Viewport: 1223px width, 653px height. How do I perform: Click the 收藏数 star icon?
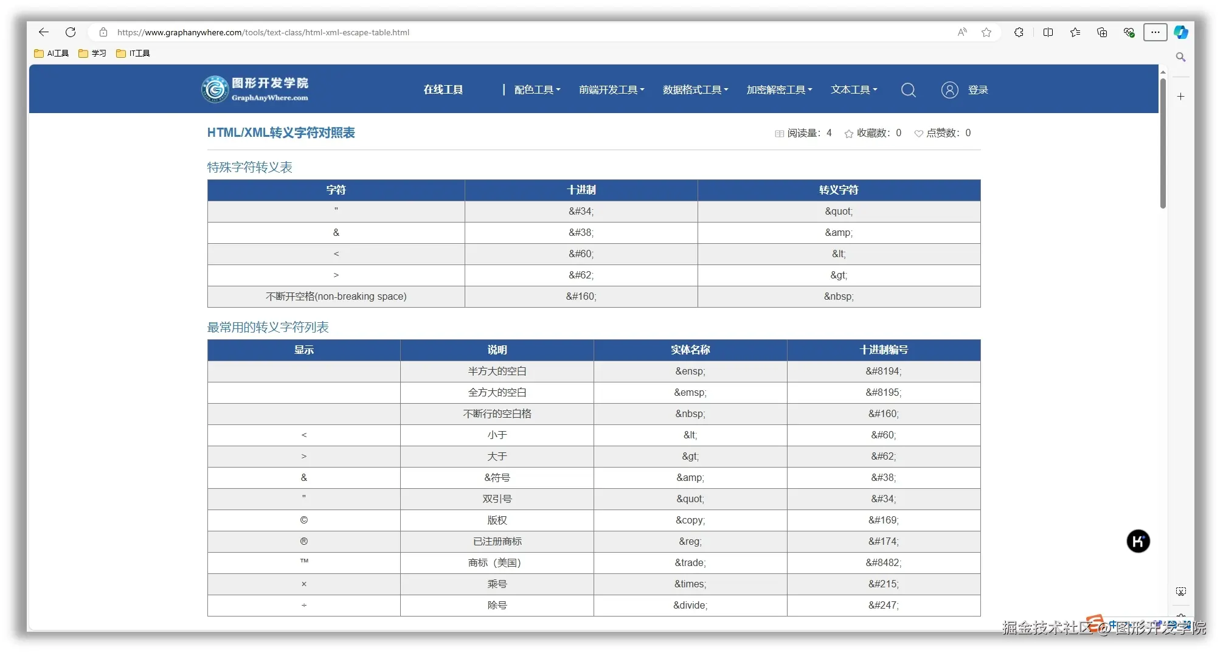849,133
